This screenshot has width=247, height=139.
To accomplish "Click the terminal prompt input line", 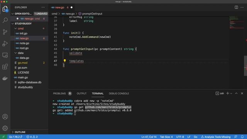I will [x=75, y=114].
